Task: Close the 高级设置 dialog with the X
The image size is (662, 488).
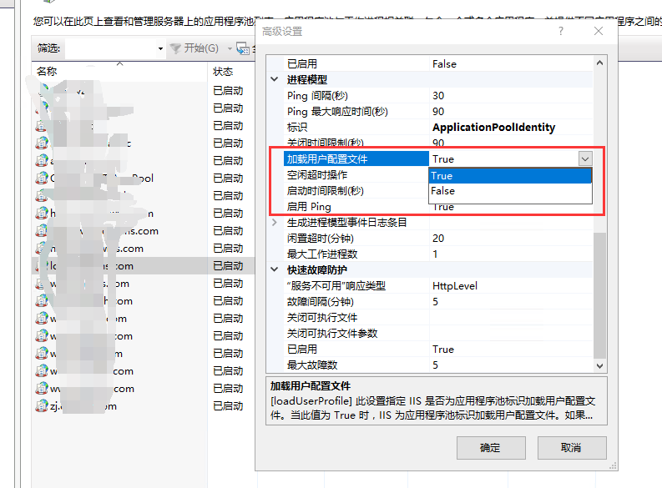Action: coord(598,31)
